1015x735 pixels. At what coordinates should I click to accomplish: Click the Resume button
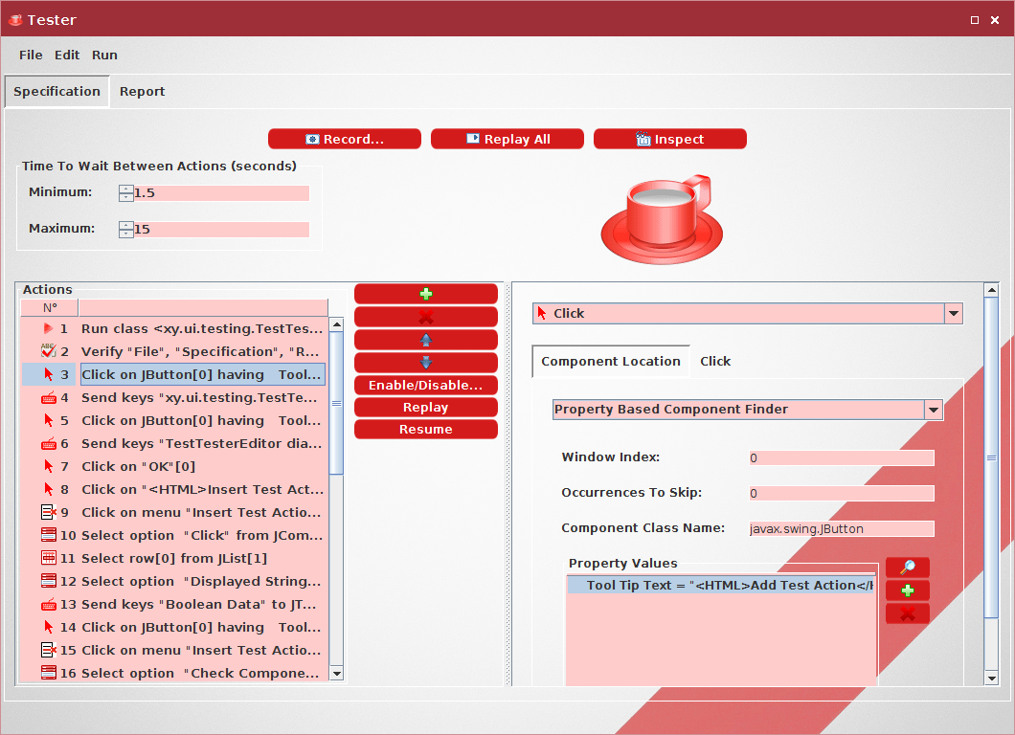coord(425,429)
